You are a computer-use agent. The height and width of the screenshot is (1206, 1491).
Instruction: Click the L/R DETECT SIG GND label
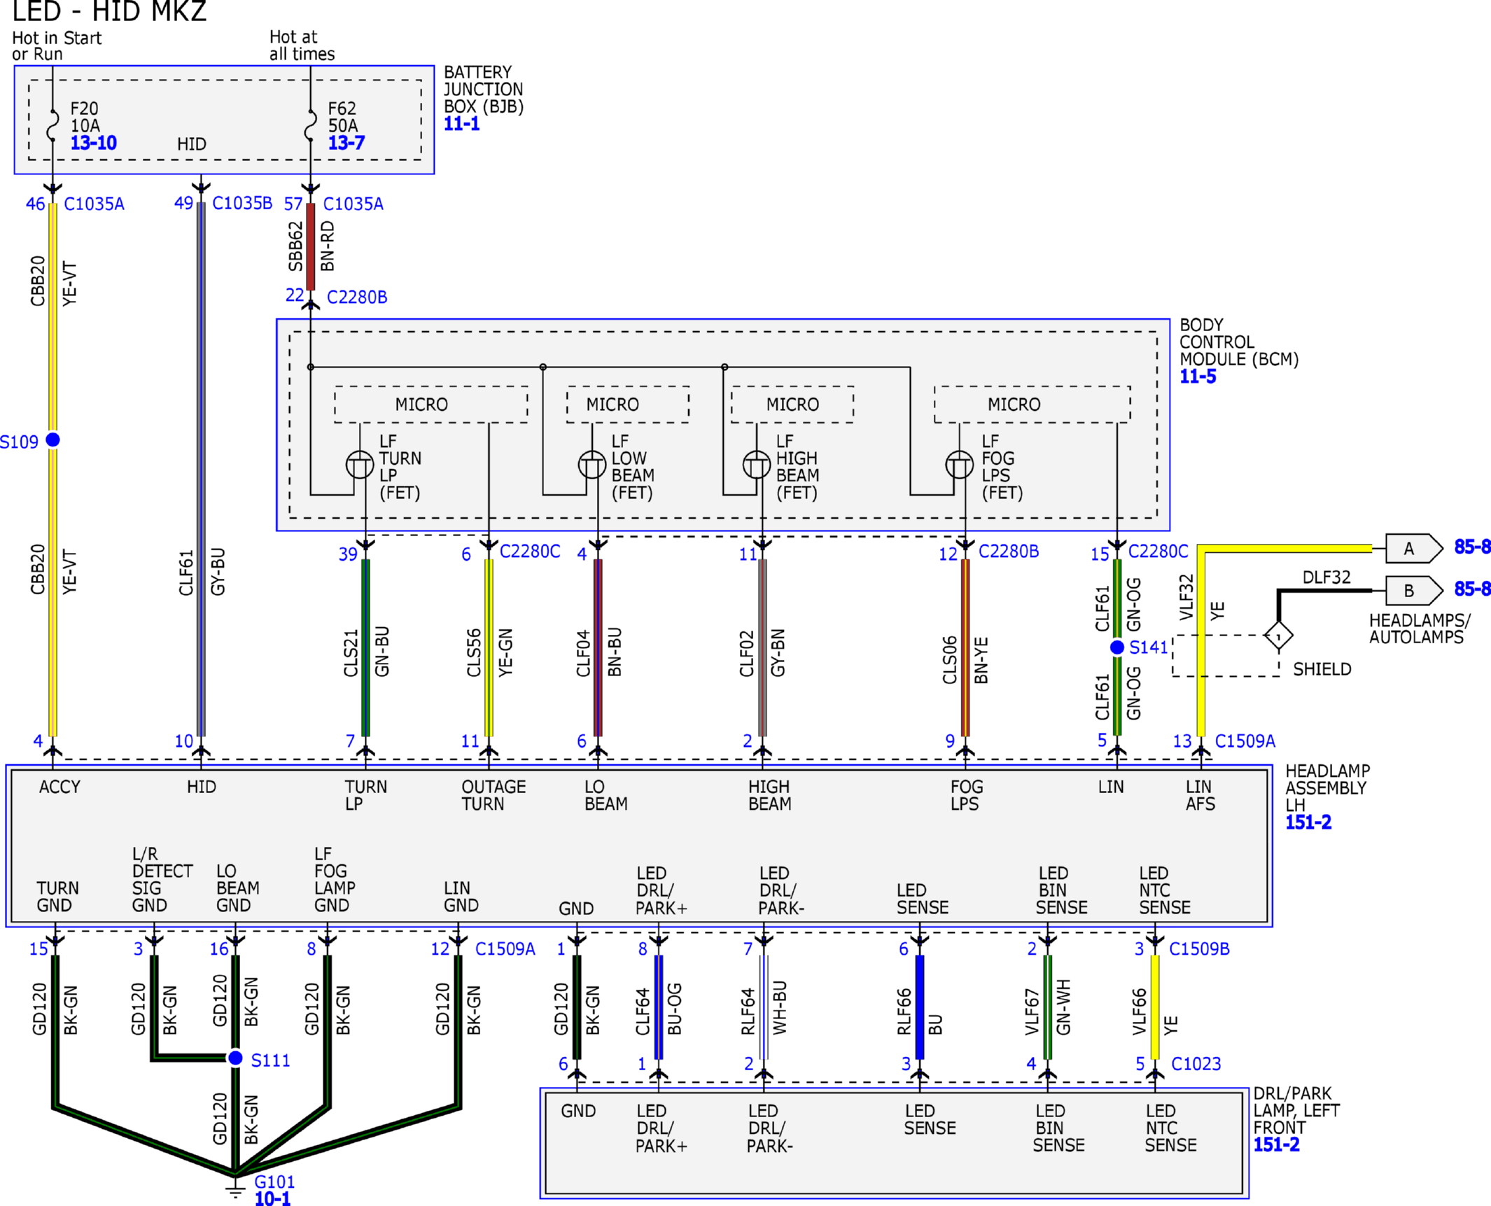point(162,880)
